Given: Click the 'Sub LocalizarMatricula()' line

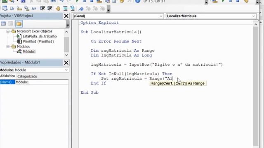Looking at the screenshot, I should 111,32.
